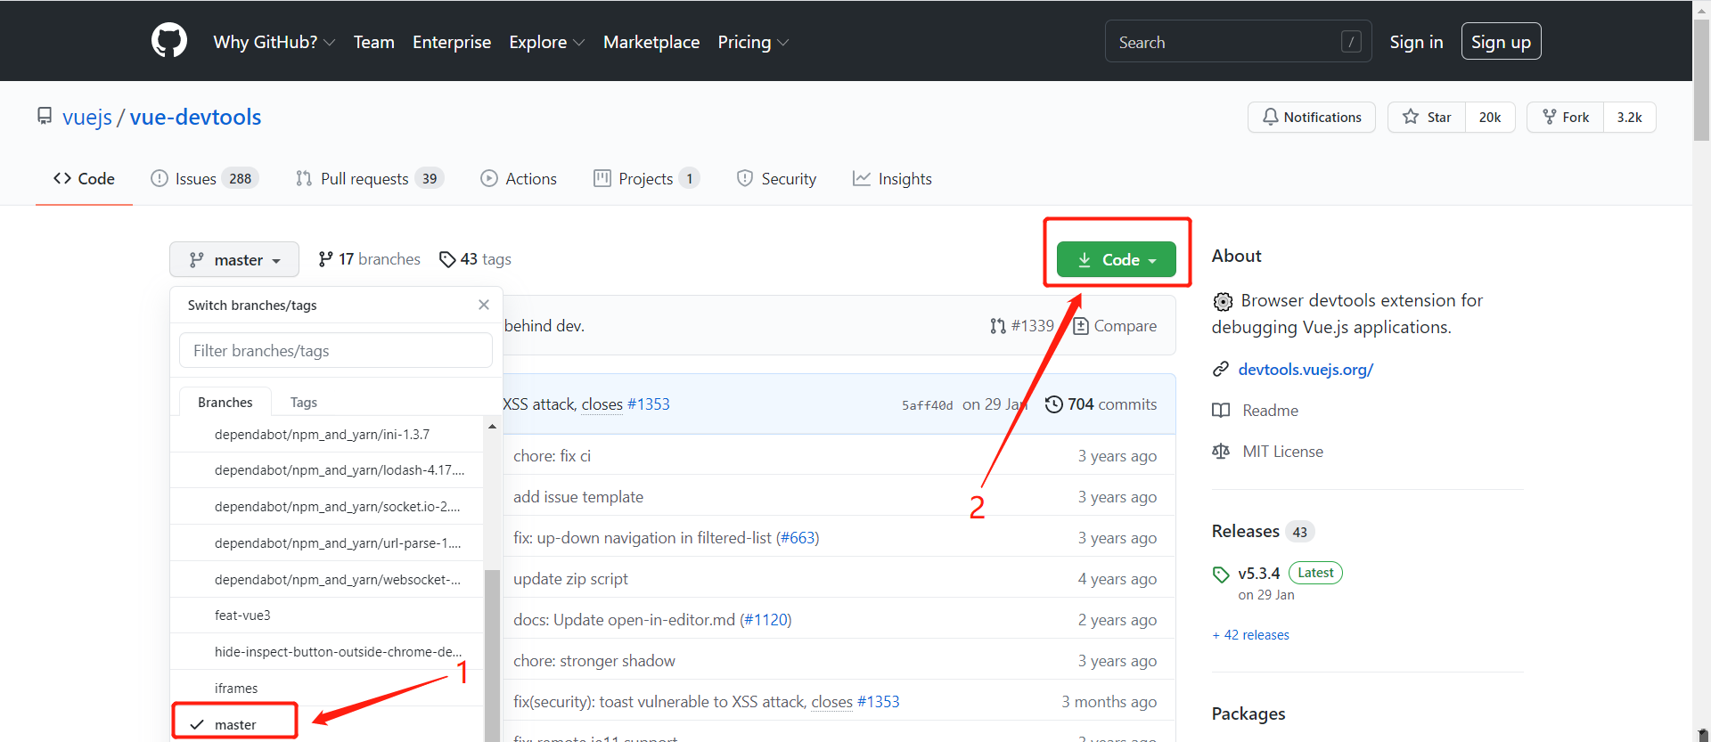1711x742 pixels.
Task: Select the hide-inspect-button-outside-chrome branch
Action: [327, 651]
